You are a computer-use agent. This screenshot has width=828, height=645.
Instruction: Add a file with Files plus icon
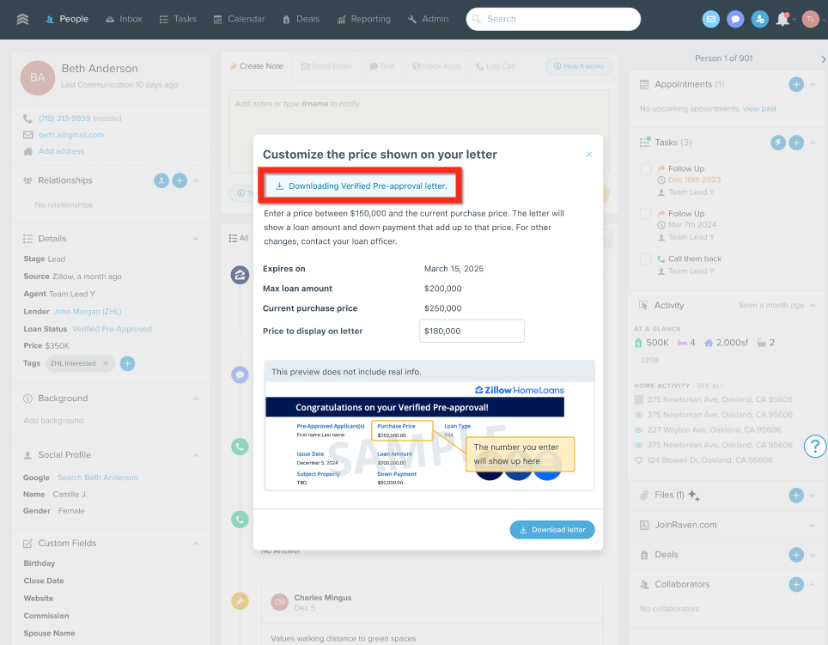[796, 496]
